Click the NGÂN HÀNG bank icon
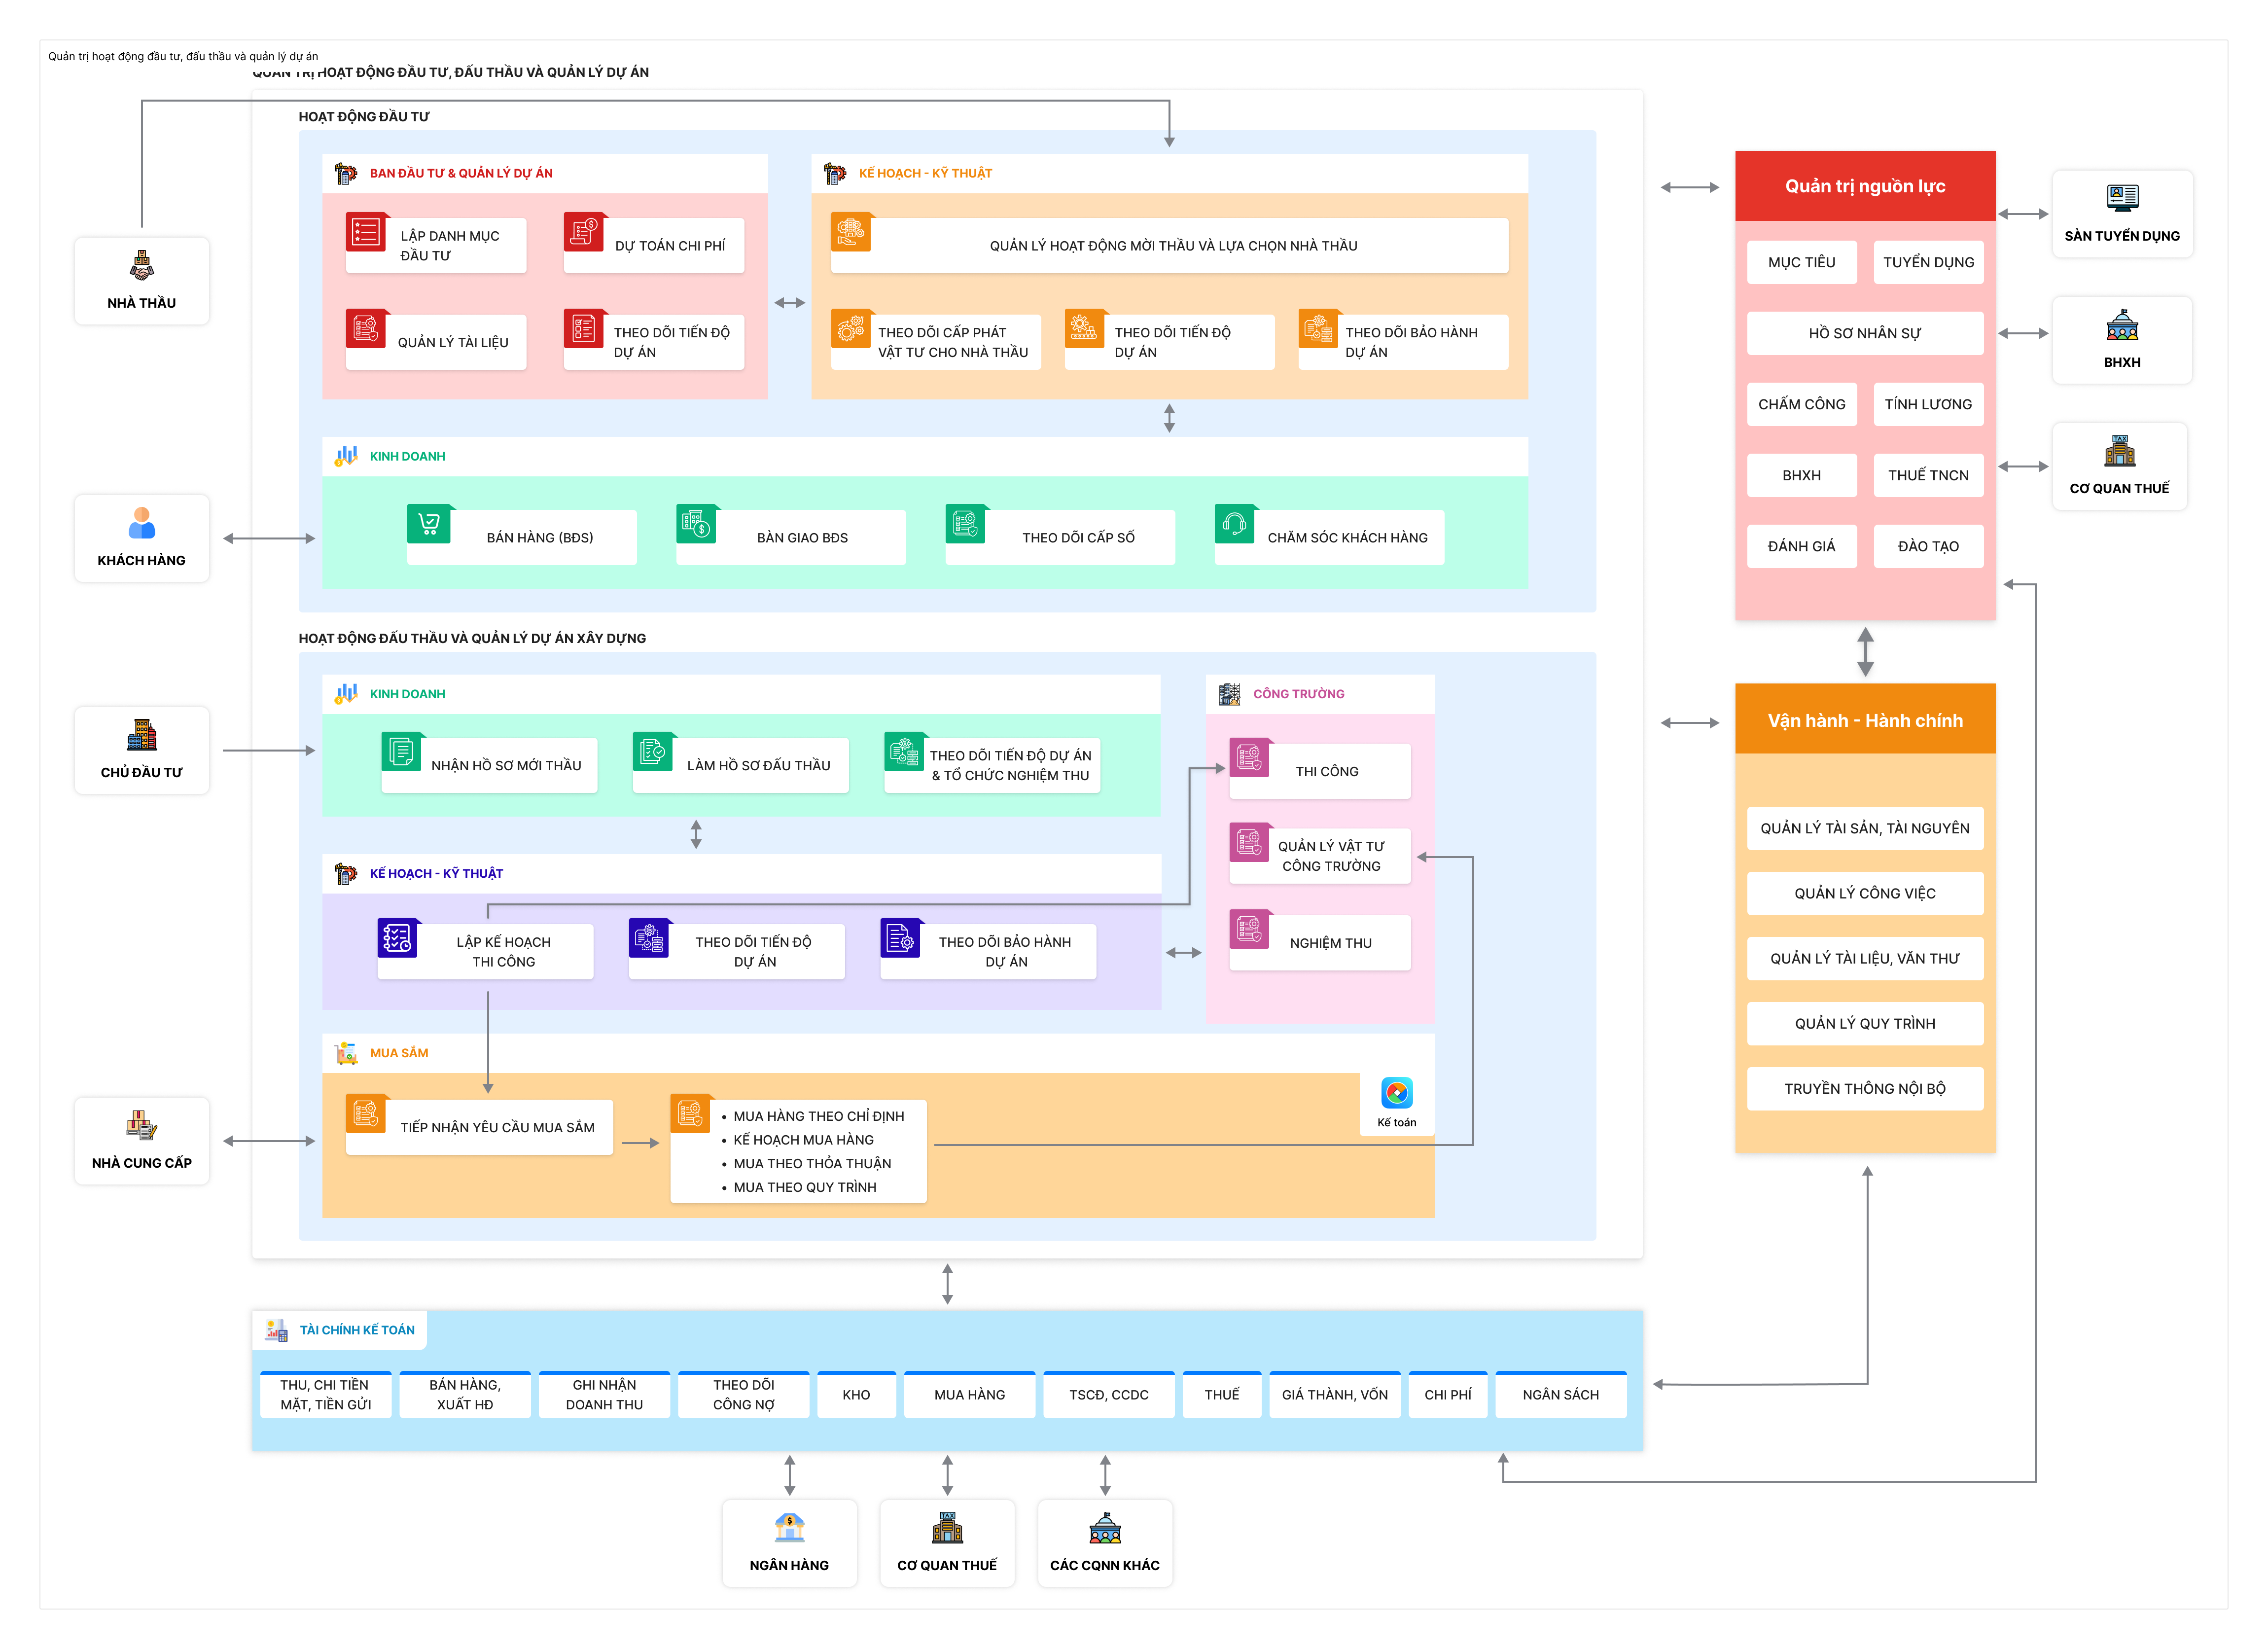This screenshot has width=2268, height=1649. click(789, 1527)
